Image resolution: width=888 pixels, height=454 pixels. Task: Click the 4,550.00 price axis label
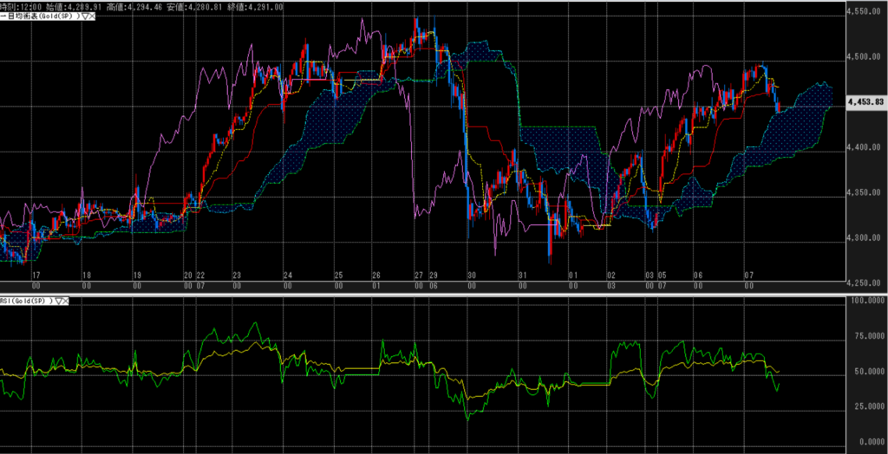865,12
